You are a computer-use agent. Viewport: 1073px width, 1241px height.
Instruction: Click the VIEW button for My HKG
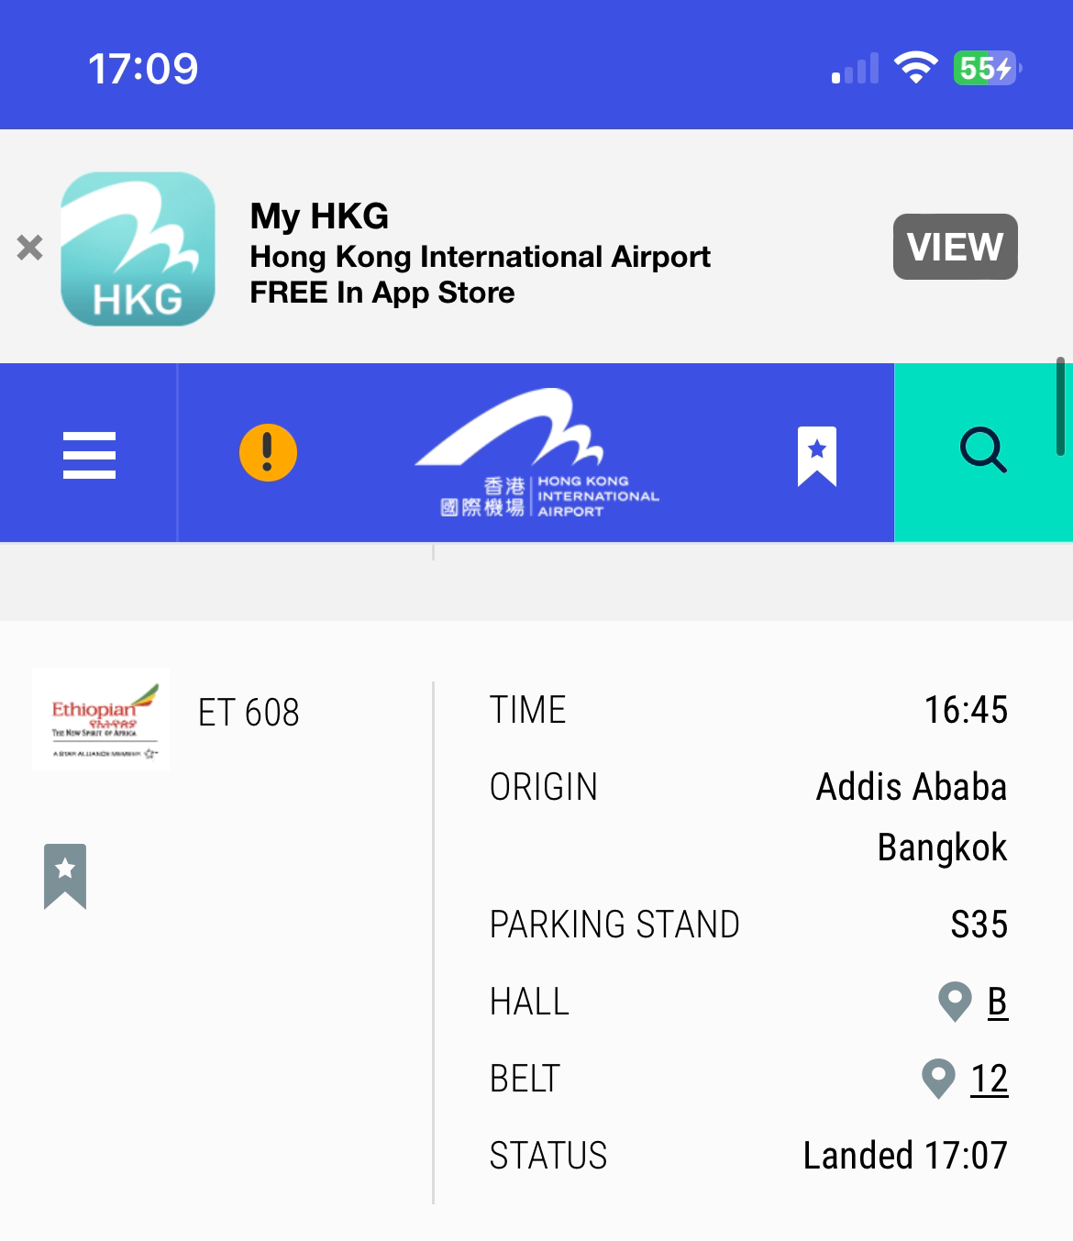(x=955, y=247)
